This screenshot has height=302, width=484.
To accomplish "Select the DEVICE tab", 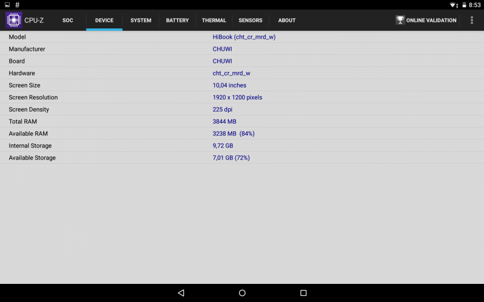I will tap(104, 21).
